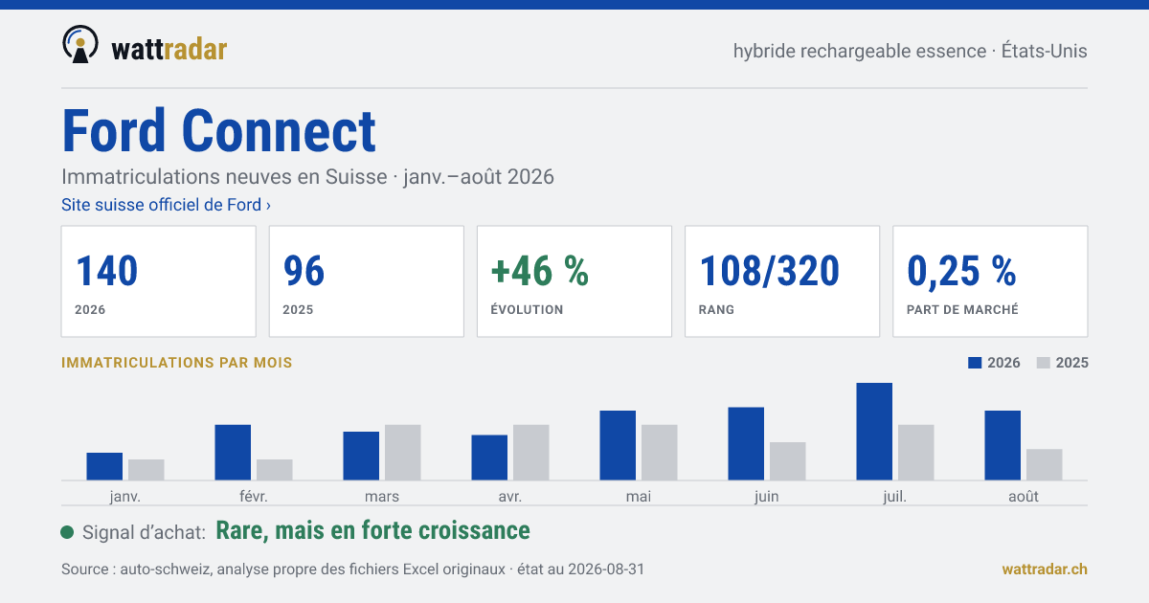The image size is (1149, 603).
Task: Click the août axis label
Action: point(1024,497)
